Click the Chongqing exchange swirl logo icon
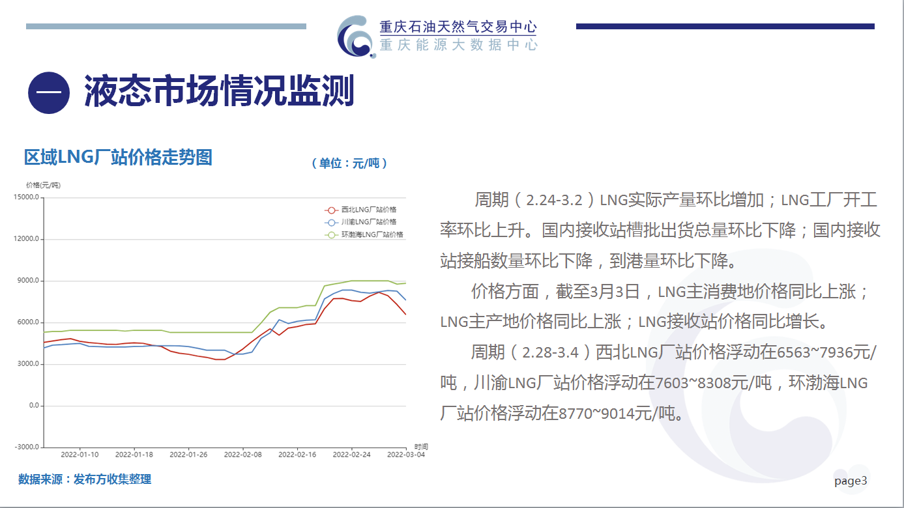Viewport: 904px width, 508px height. click(357, 36)
